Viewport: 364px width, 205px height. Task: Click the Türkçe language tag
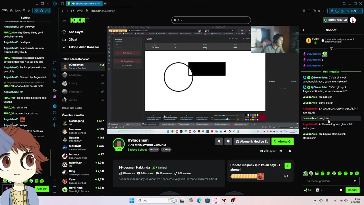tap(166, 149)
